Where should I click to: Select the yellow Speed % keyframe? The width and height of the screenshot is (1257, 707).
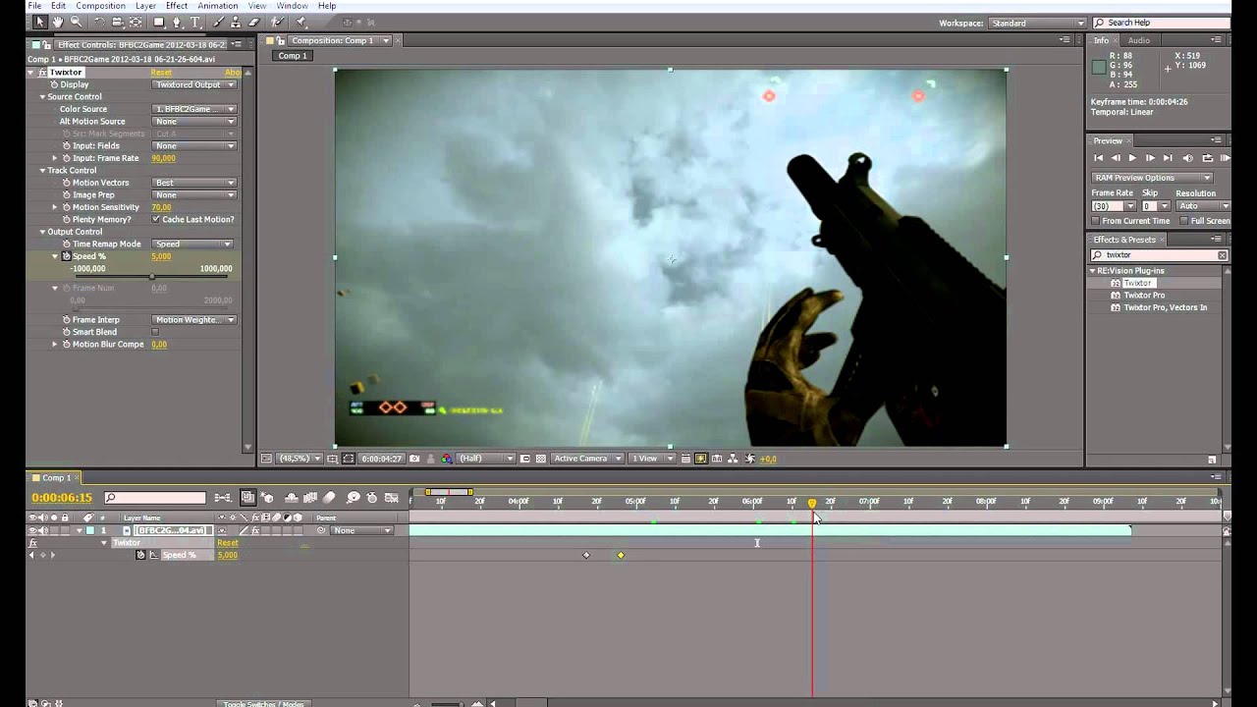[x=621, y=555]
